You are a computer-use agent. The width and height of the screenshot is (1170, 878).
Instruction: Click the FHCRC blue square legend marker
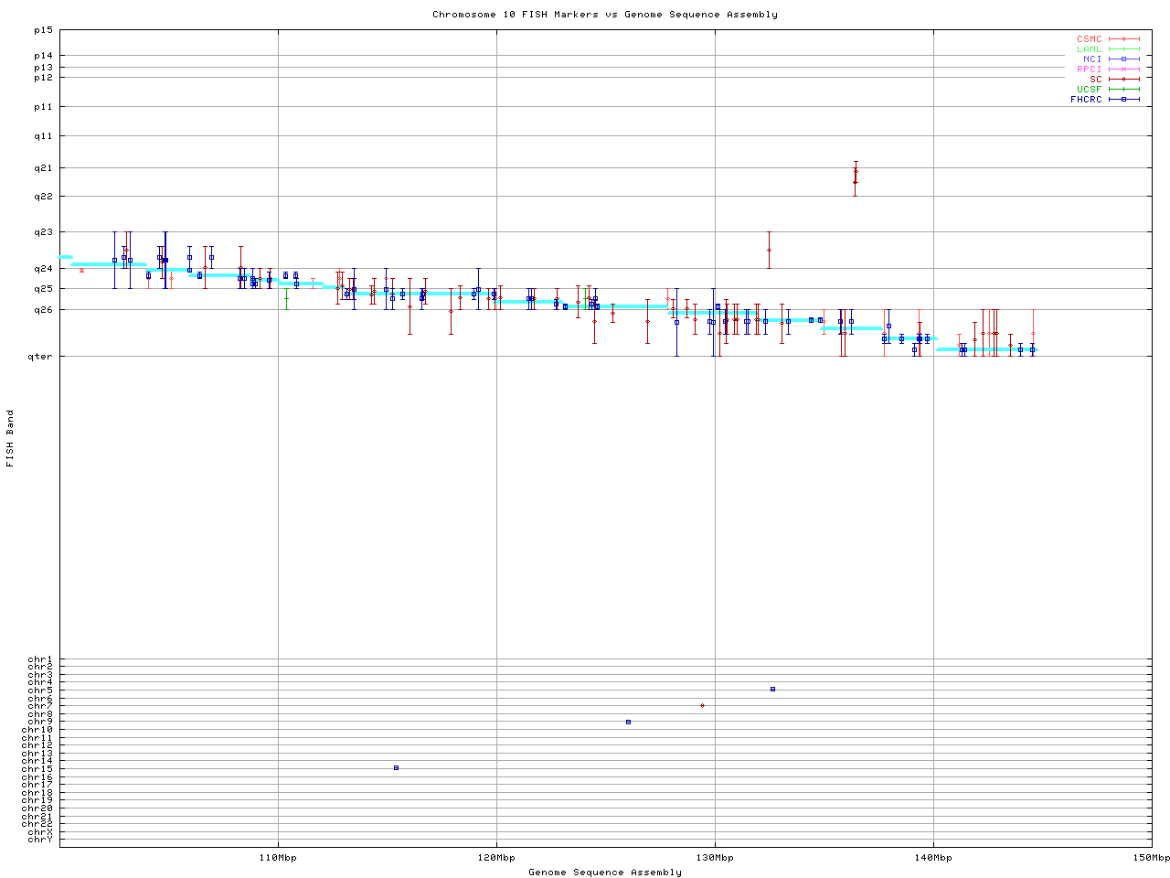click(x=1123, y=99)
